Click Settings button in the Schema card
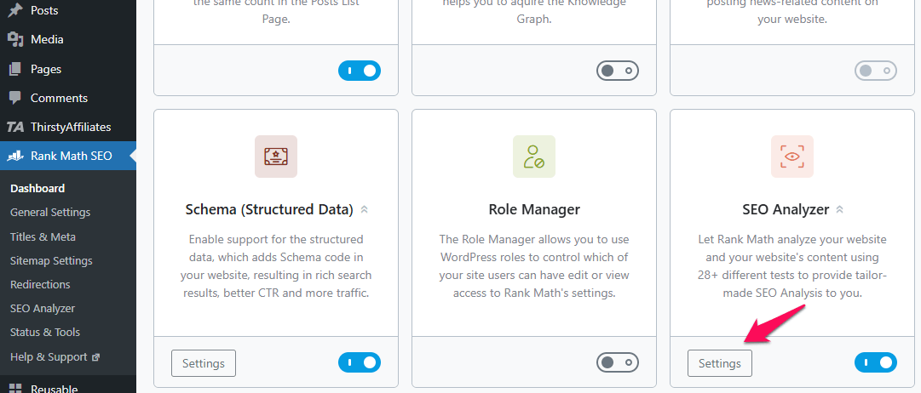Viewport: 921px width, 393px height. (204, 363)
